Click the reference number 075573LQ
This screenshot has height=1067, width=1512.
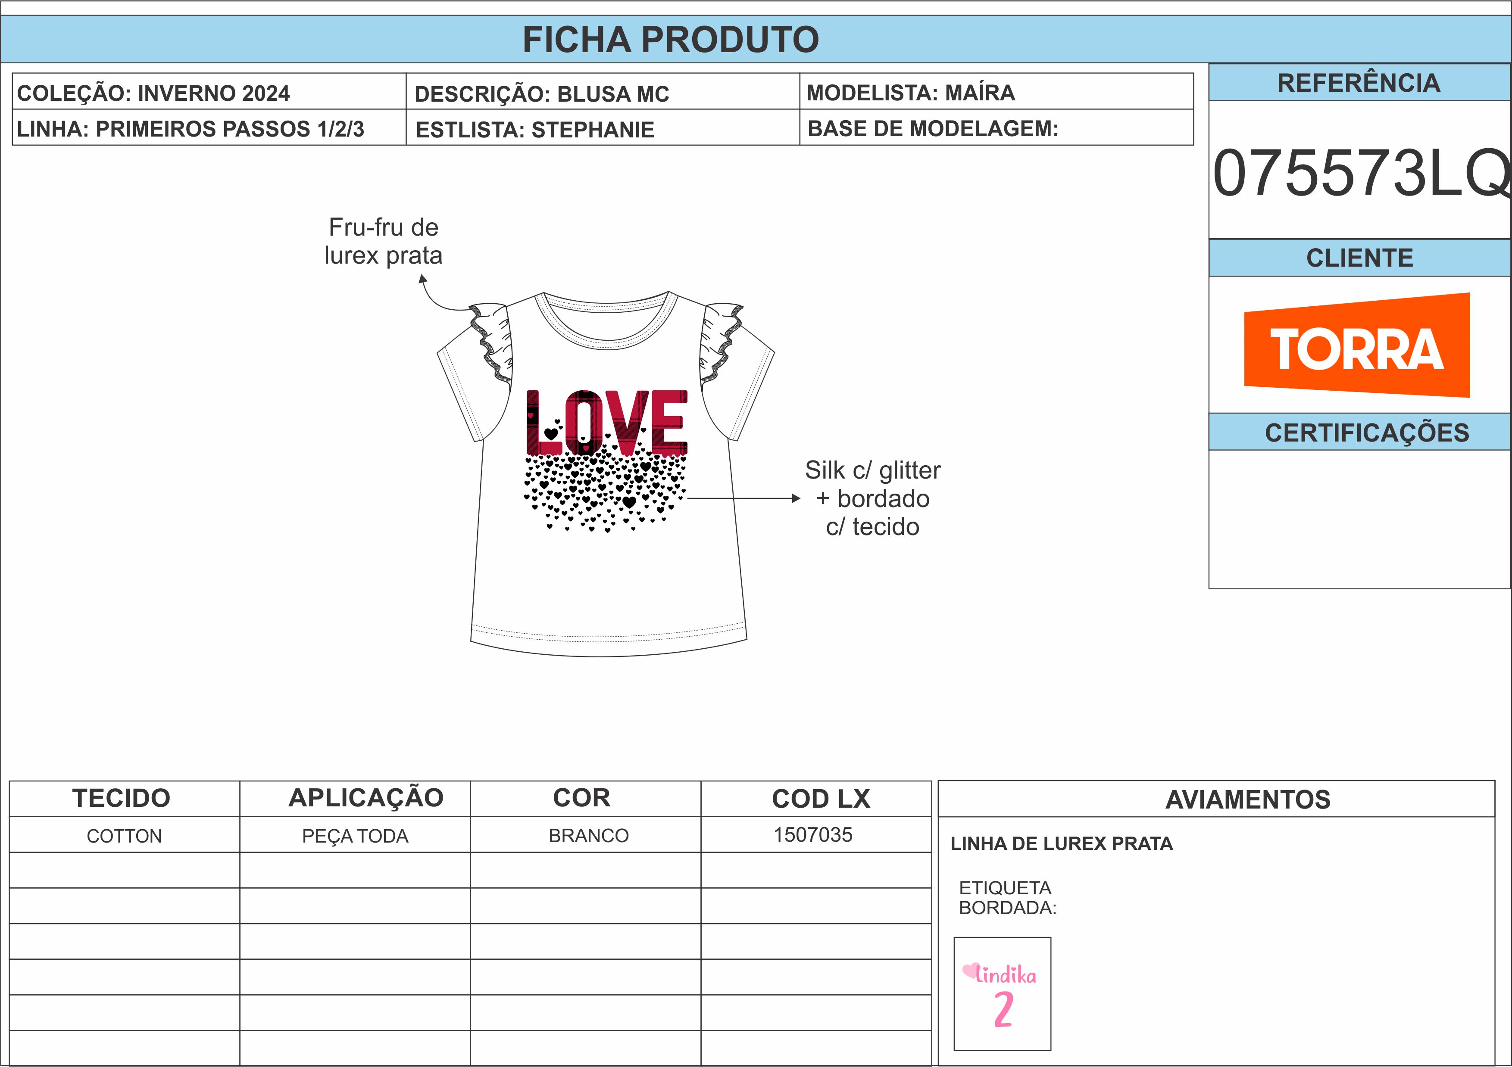[1361, 172]
